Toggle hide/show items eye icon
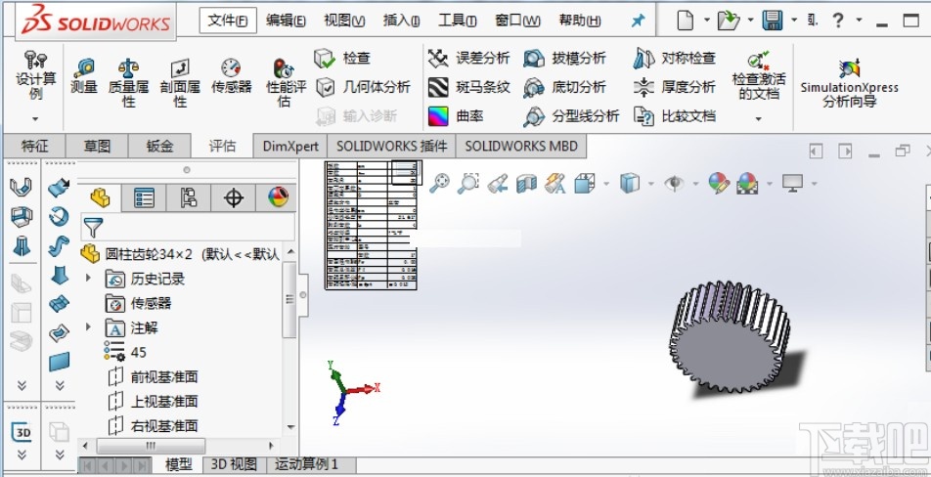The image size is (931, 477). 674,183
